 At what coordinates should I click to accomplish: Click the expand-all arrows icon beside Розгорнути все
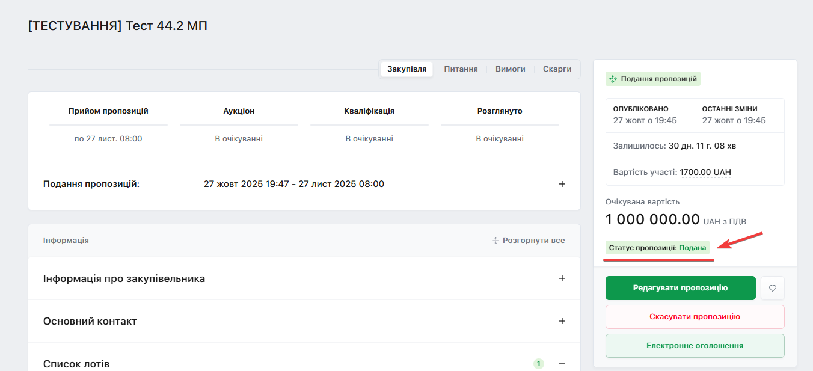tap(496, 241)
